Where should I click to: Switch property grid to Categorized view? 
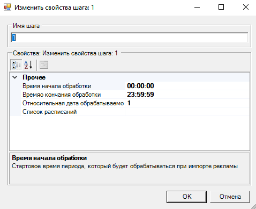click(16, 65)
